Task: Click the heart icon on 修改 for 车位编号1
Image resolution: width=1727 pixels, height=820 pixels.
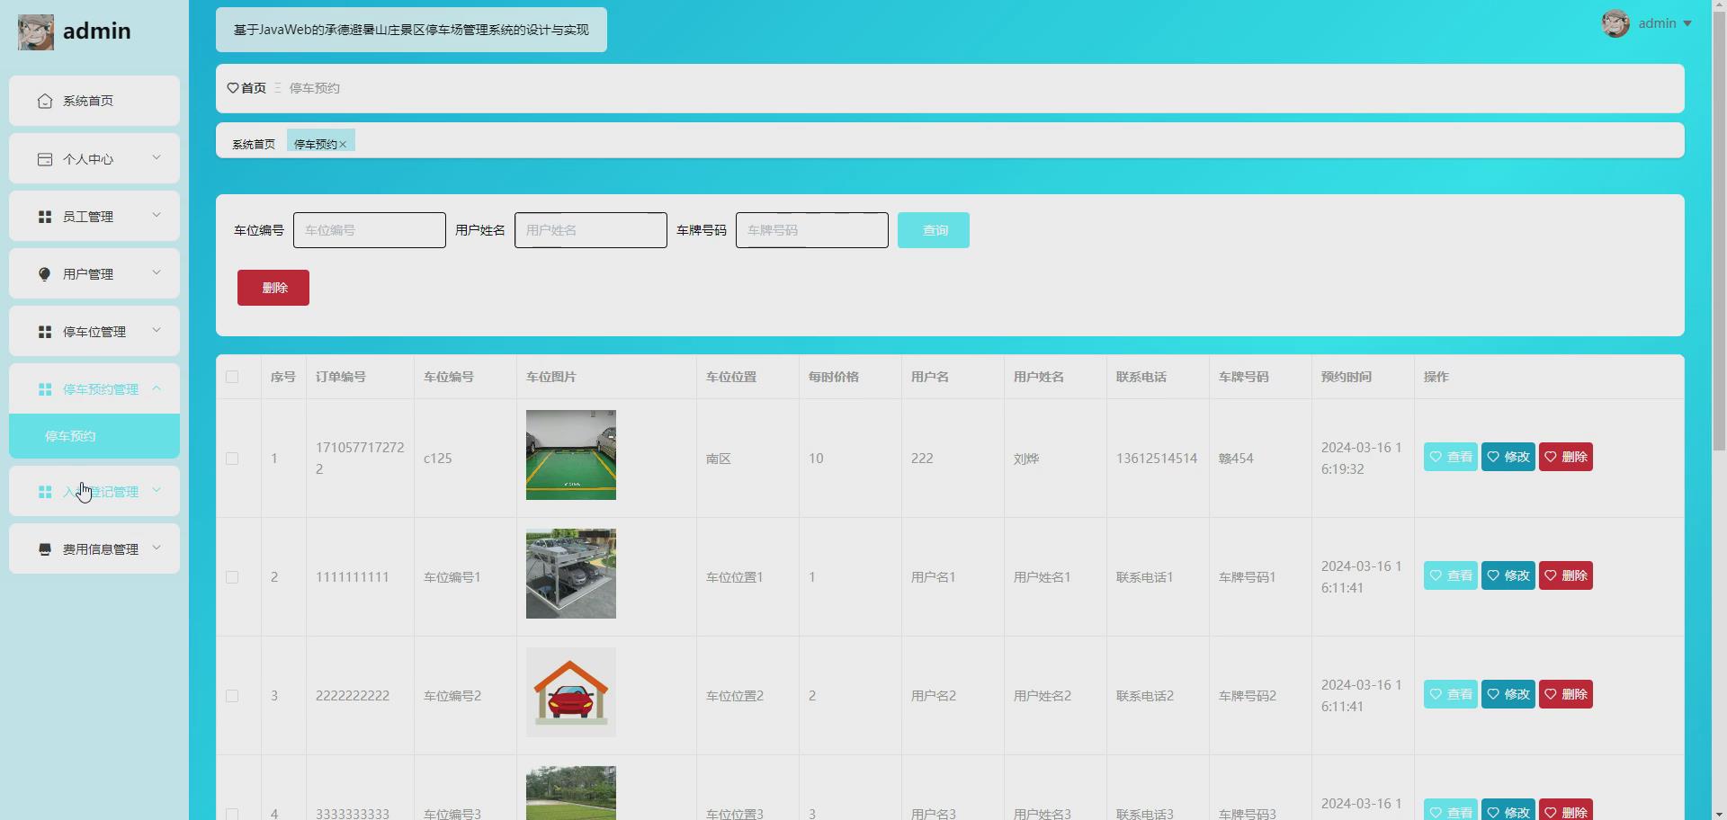Action: 1493,575
